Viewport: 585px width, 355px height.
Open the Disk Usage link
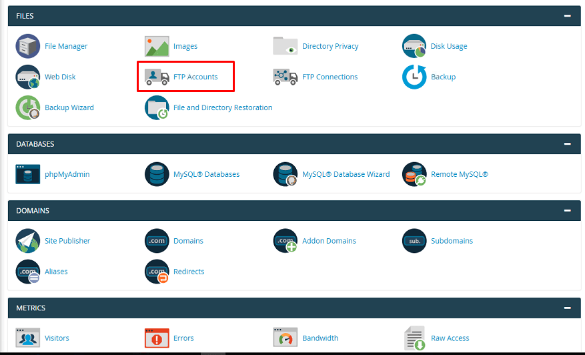pyautogui.click(x=449, y=46)
